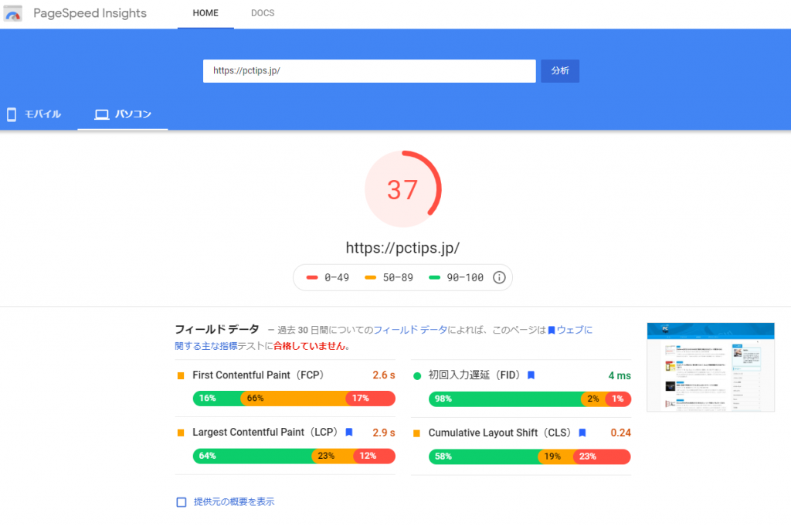The width and height of the screenshot is (791, 526).
Task: Click the green circle marker for FID
Action: click(417, 375)
